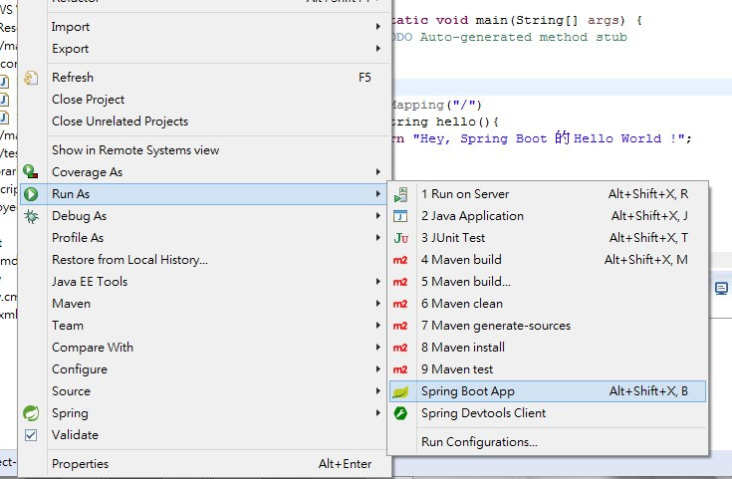Image resolution: width=732 pixels, height=479 pixels.
Task: Choose 4 Maven build
Action: point(548,260)
